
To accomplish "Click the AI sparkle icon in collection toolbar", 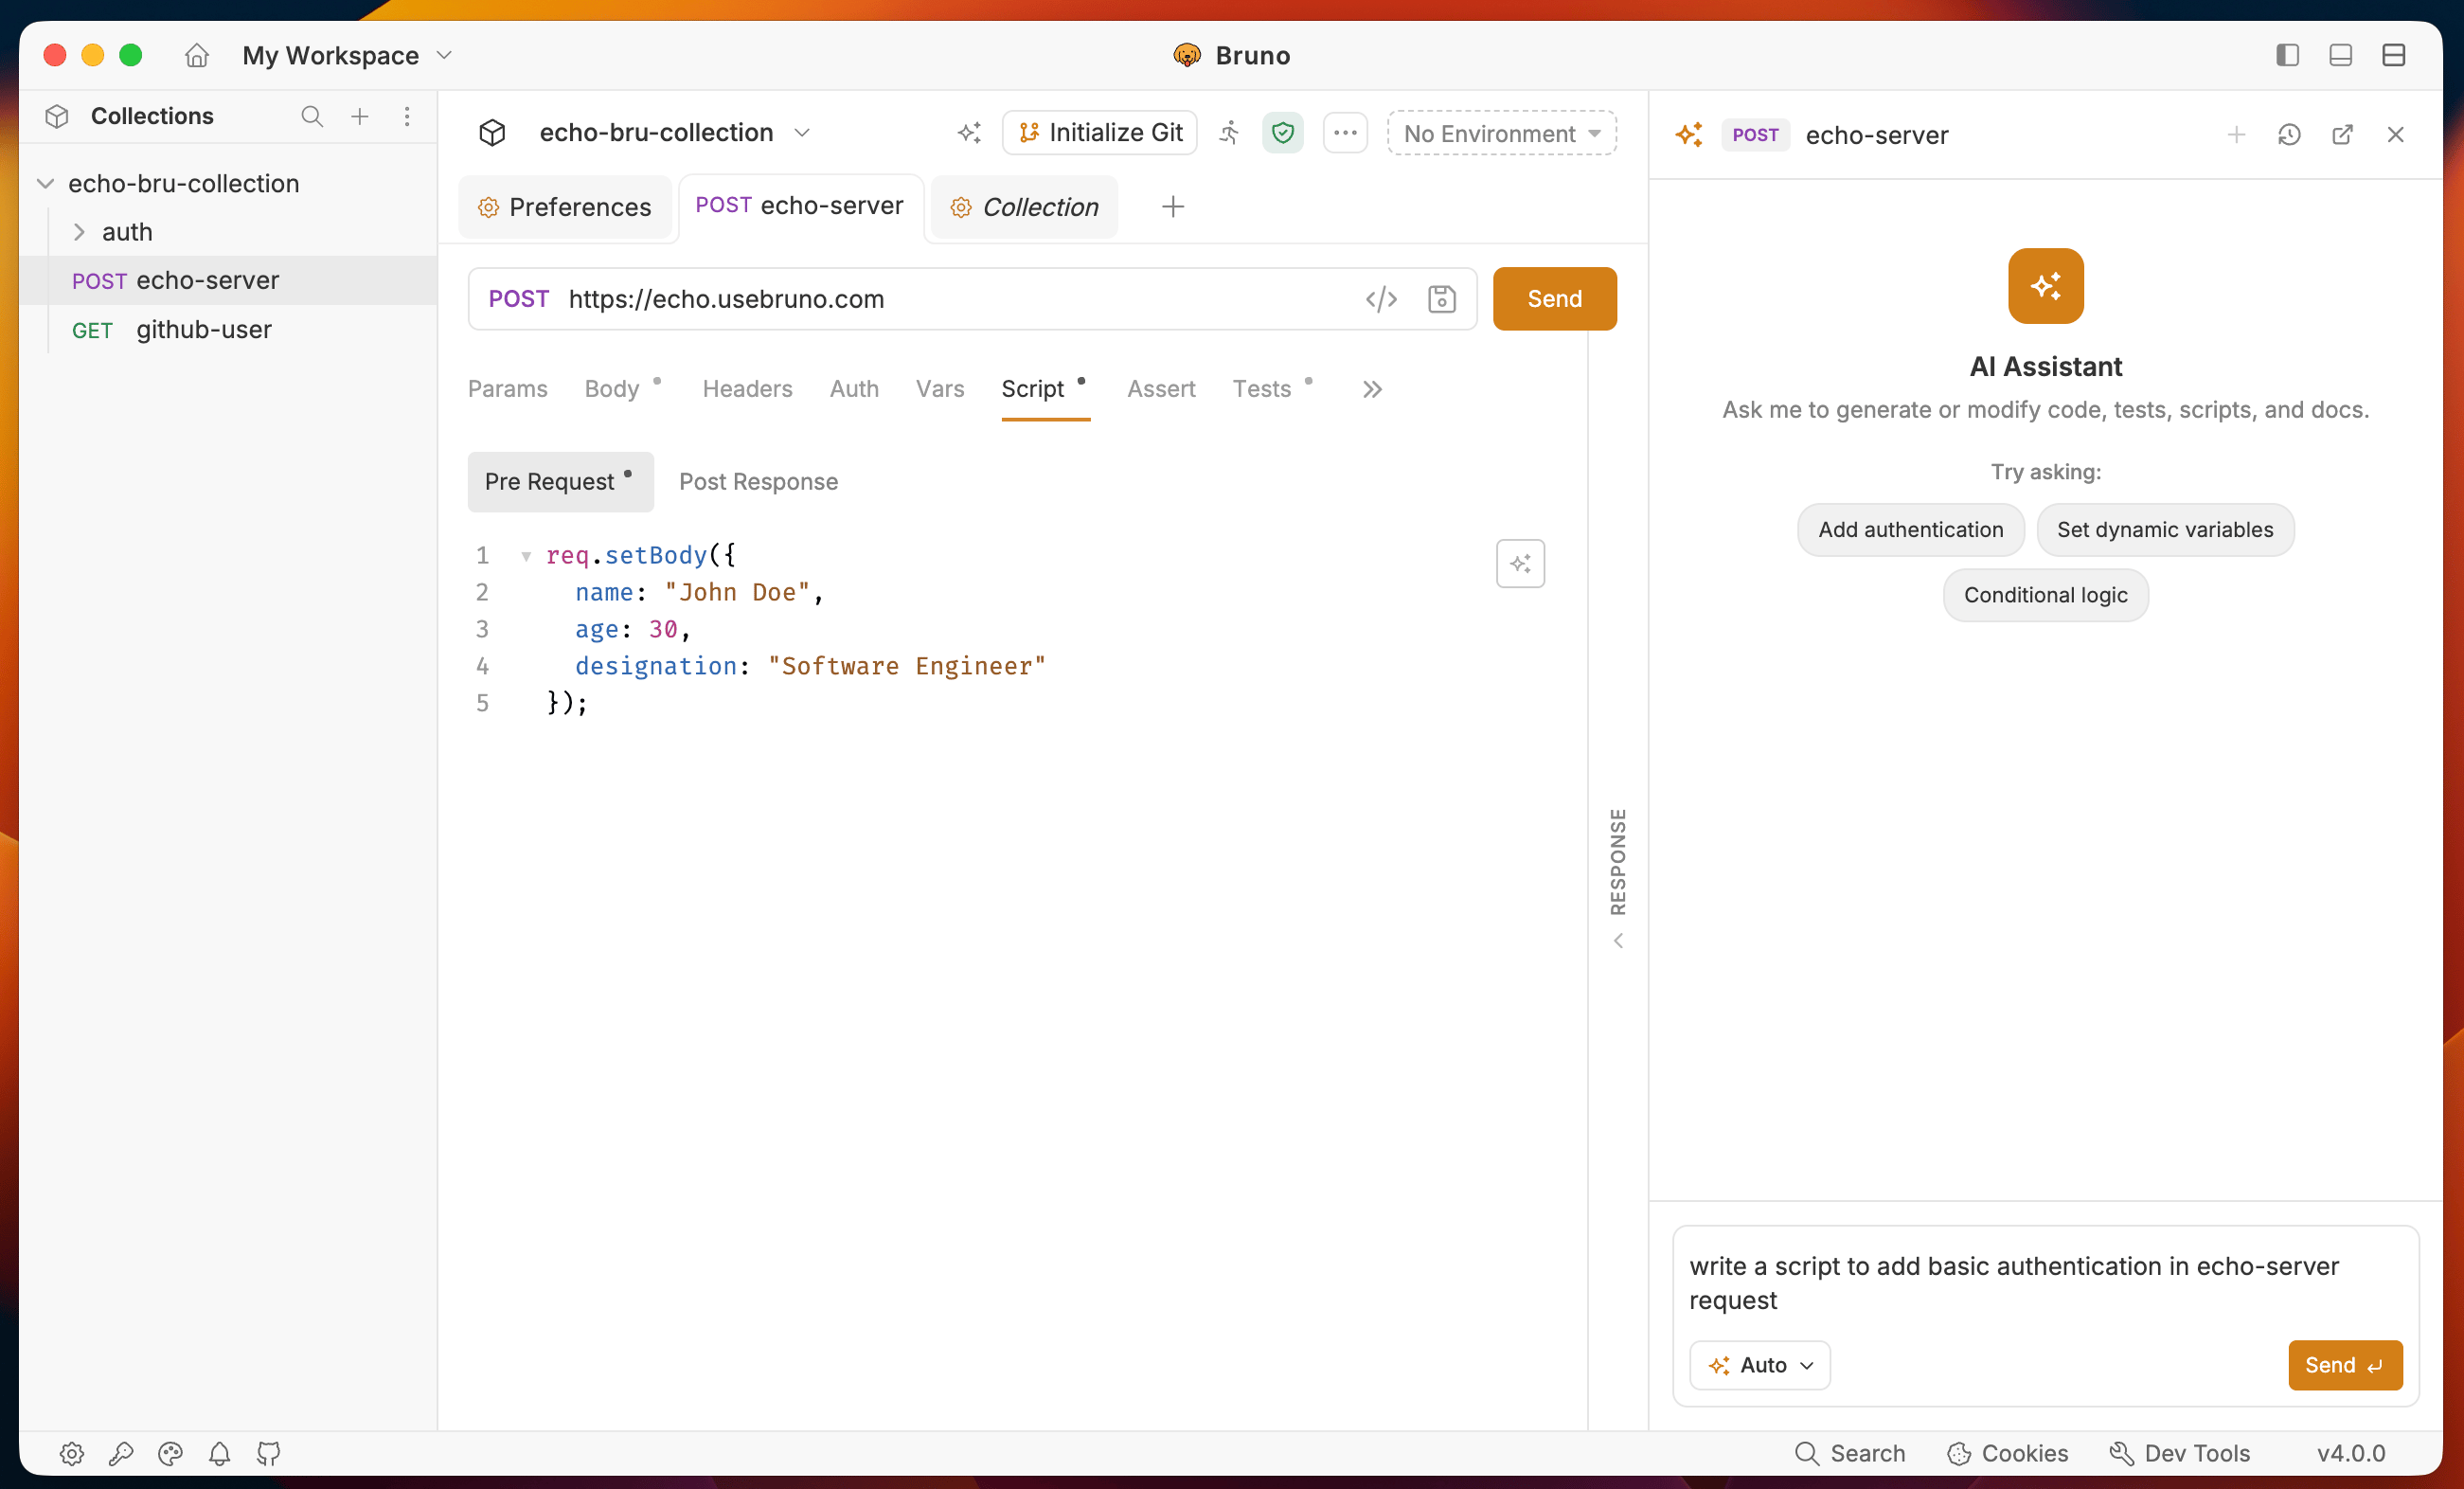I will pos(969,132).
